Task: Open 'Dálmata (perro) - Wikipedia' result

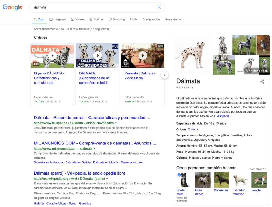Action: pyautogui.click(x=79, y=173)
